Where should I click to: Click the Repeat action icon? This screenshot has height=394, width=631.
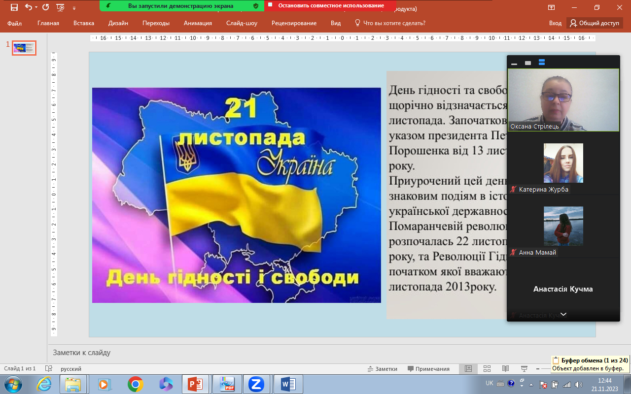pos(45,7)
